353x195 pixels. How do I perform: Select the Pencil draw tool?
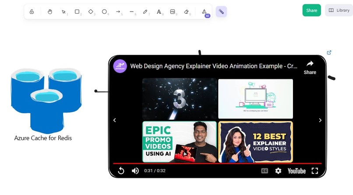145,11
